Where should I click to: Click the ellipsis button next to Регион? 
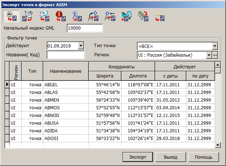click(215, 55)
